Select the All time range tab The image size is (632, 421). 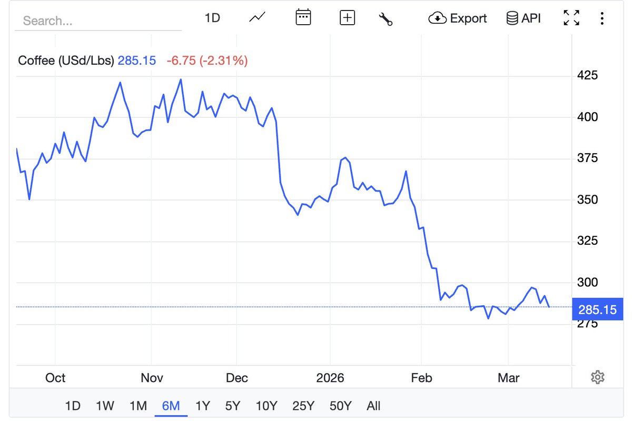click(x=373, y=406)
